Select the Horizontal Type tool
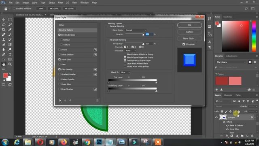Image resolution: width=259 pixels, height=146 pixels. tap(10, 54)
